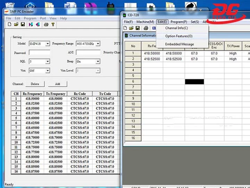Expand the Beep dropdown set to On

pos(98,62)
